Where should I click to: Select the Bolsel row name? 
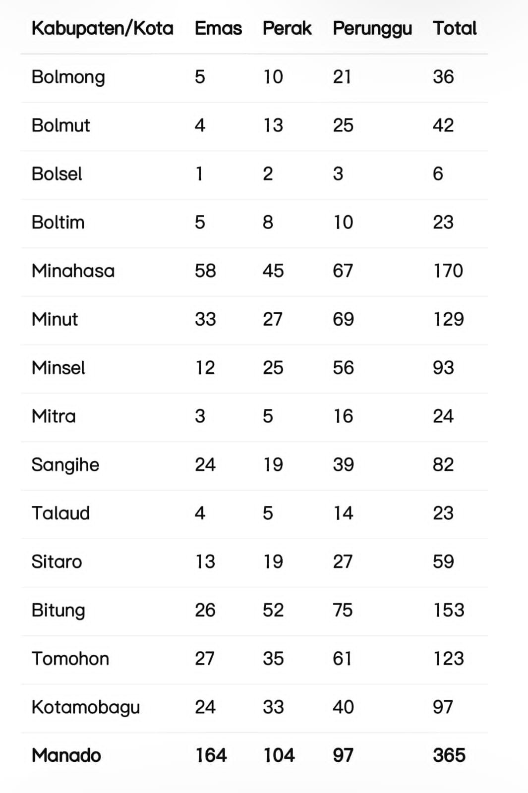pyautogui.click(x=57, y=174)
